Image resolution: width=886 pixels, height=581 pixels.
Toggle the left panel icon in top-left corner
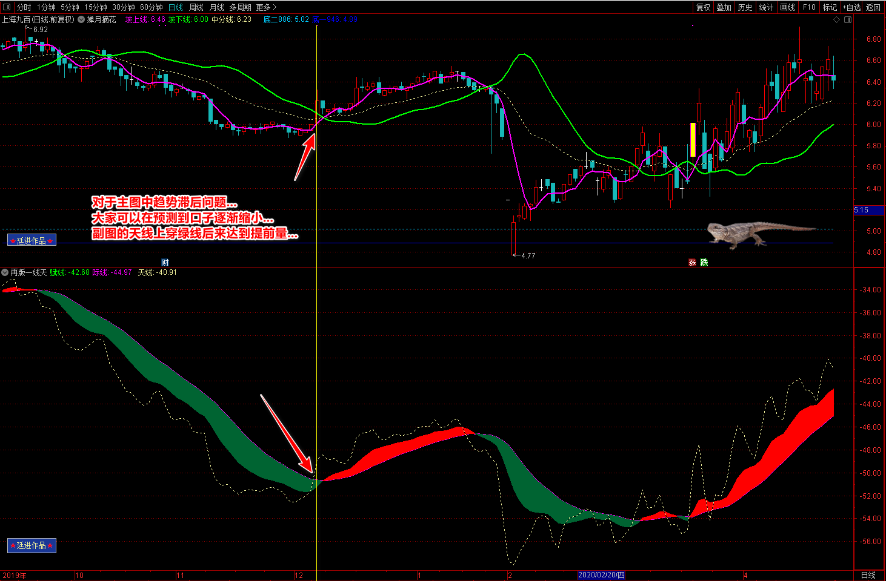(7, 7)
